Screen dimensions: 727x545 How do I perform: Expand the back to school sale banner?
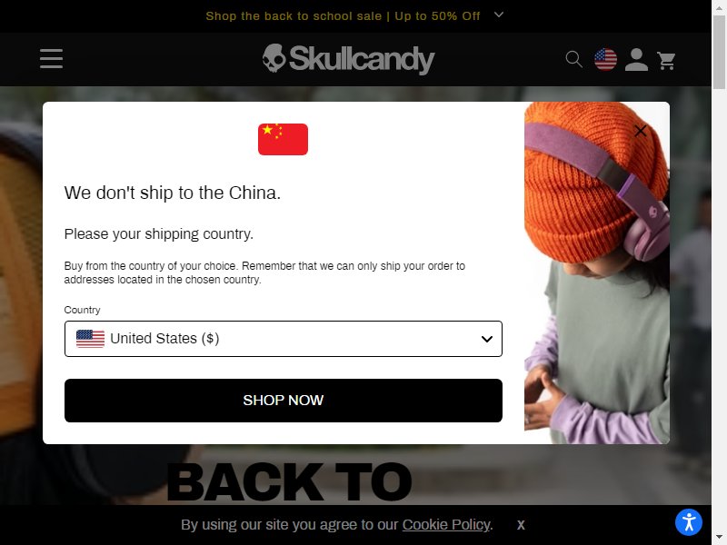point(499,15)
